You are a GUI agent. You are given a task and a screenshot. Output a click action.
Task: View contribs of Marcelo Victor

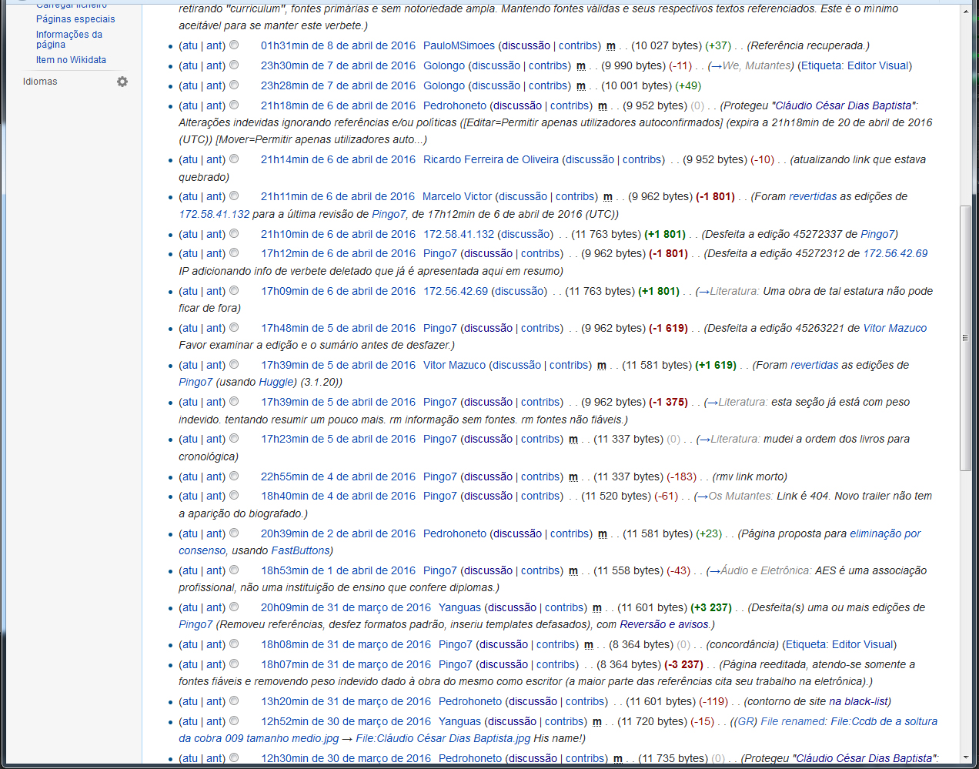(575, 197)
